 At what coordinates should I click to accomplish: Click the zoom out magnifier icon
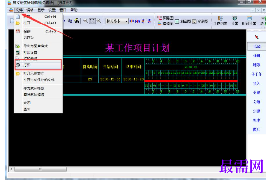point(85,21)
